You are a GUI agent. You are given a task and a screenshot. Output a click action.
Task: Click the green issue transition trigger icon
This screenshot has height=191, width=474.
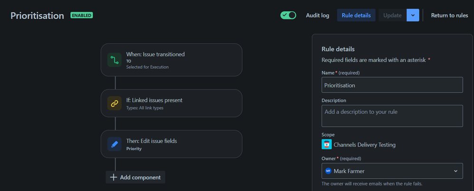[x=114, y=60]
